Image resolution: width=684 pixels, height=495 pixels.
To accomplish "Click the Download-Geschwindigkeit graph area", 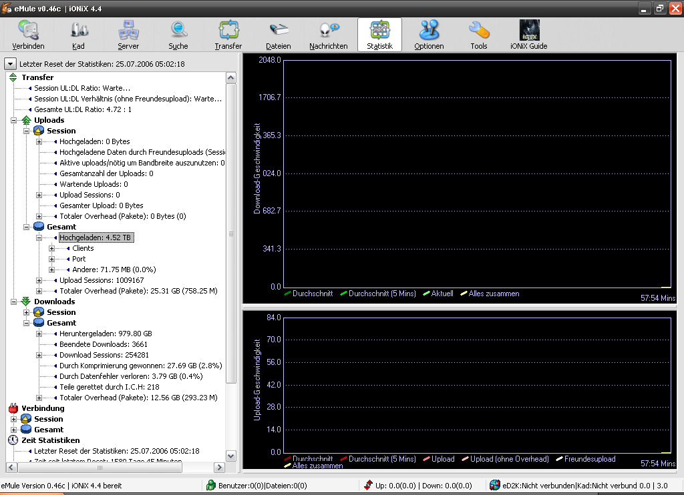I will tap(477, 174).
